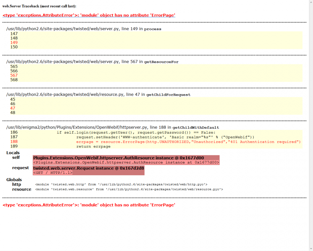Click line number 568
313x251 pixels.
(x=14, y=80)
